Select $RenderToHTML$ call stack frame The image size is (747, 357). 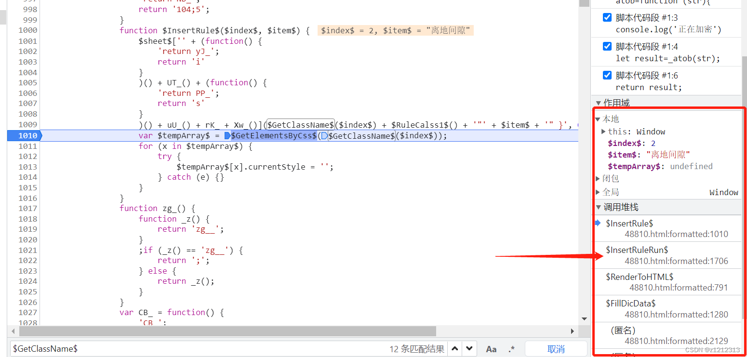[667, 282]
